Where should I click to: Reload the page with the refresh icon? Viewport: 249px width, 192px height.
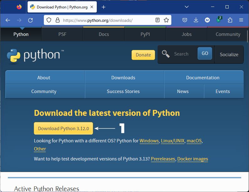coord(30,20)
